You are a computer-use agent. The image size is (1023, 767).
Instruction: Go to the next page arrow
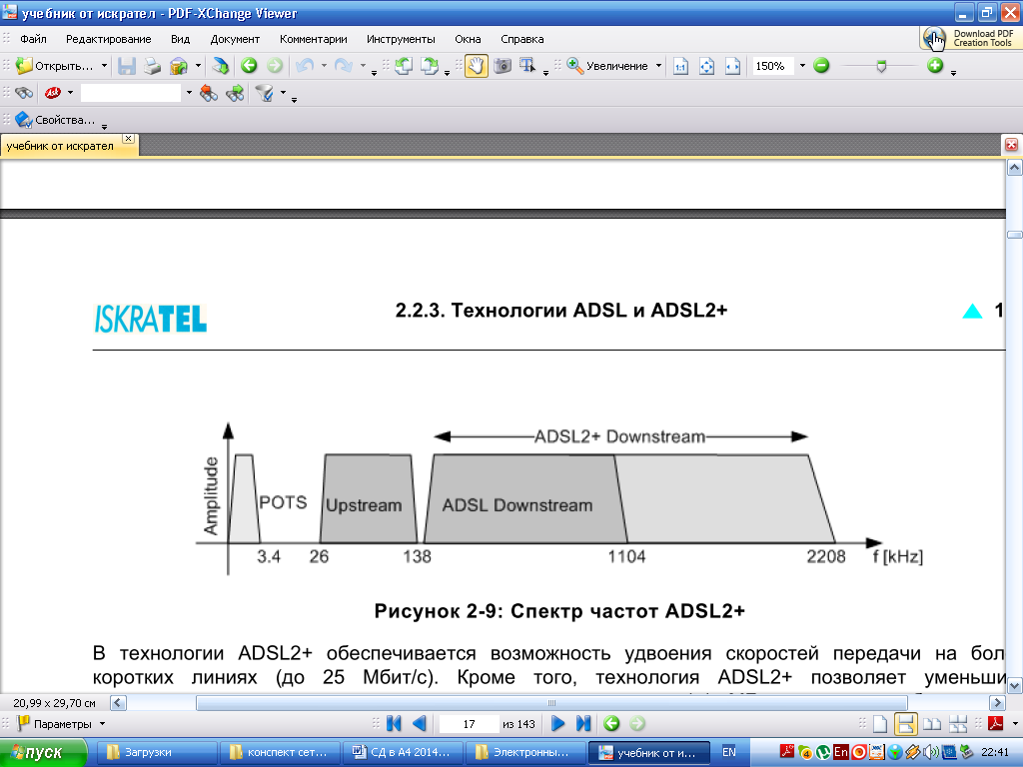point(558,723)
